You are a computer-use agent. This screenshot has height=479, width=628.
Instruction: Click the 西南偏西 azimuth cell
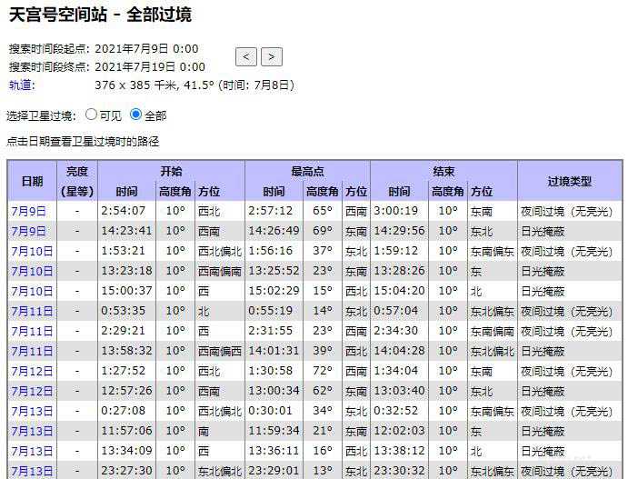219,351
